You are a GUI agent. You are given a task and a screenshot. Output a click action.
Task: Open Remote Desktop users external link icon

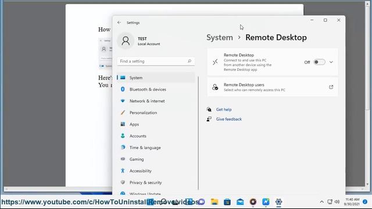[331, 87]
